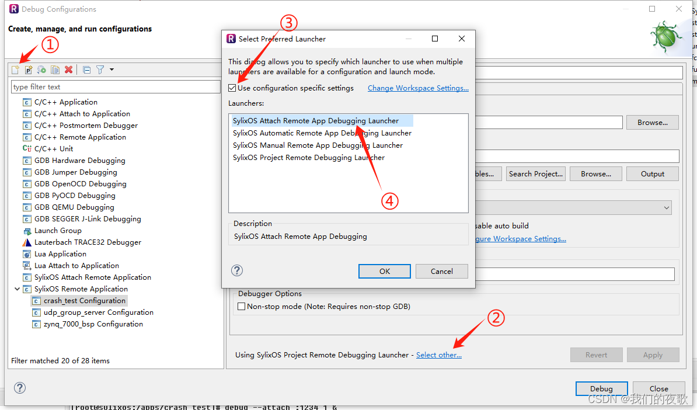Click the Select other launcher link
The image size is (697, 410).
coord(439,355)
